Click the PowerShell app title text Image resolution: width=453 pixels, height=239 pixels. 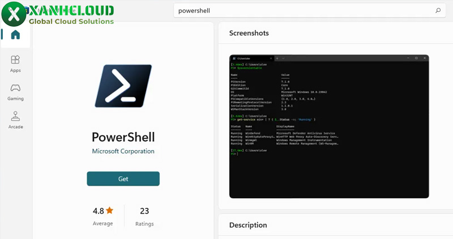click(123, 137)
